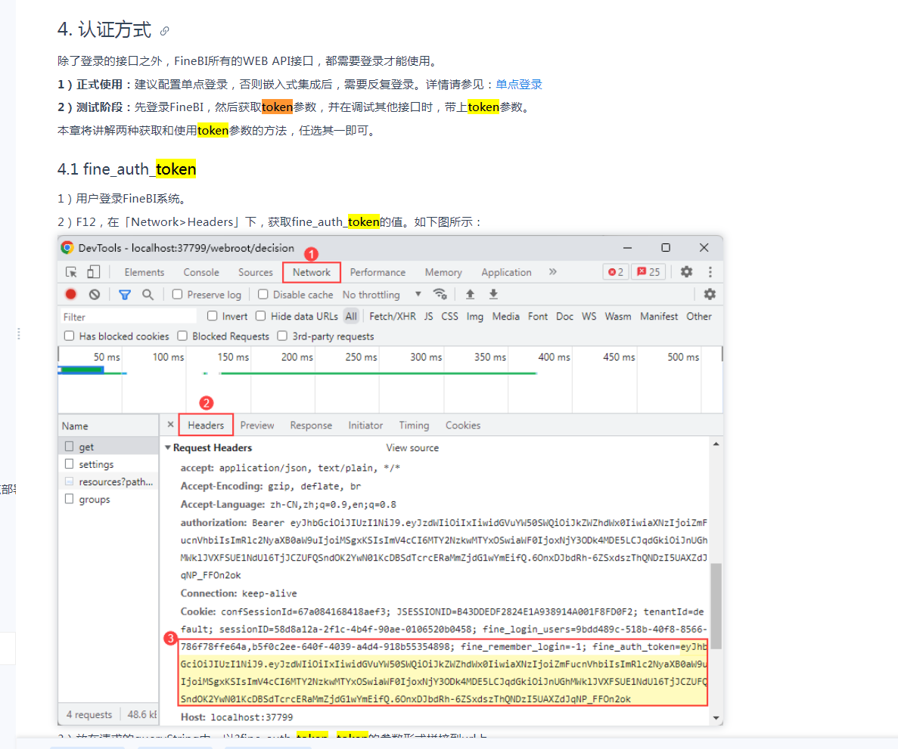
Task: Select the get request row
Action: tap(108, 447)
